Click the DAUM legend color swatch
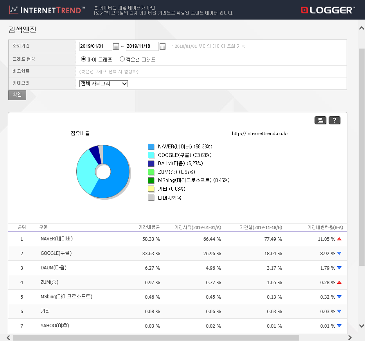 151,164
